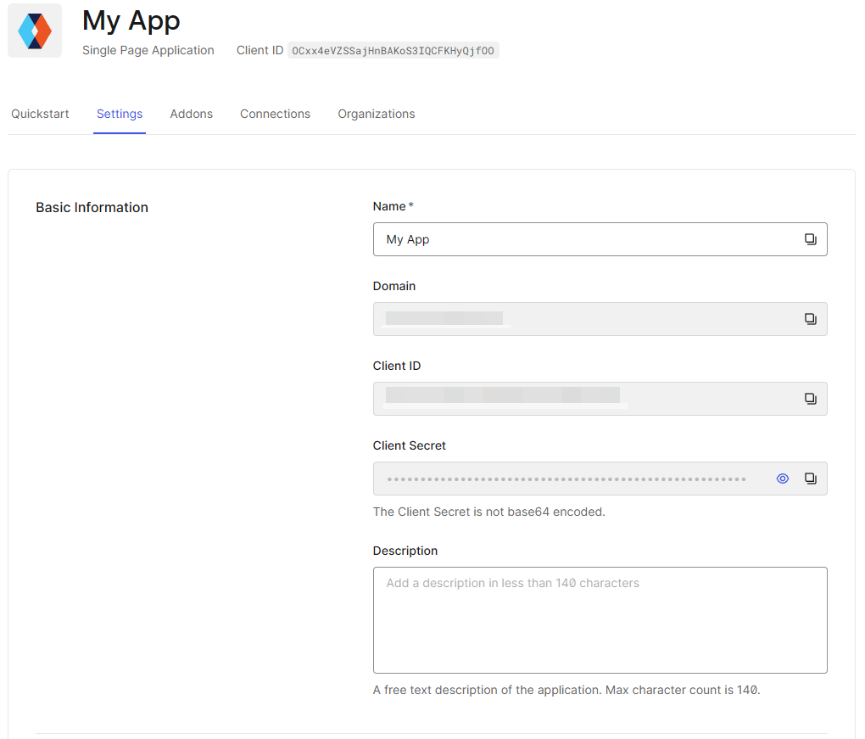Copy the Name field value
The image size is (865, 739).
[x=810, y=239]
